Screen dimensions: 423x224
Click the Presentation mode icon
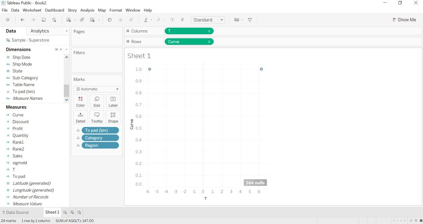coord(250,20)
